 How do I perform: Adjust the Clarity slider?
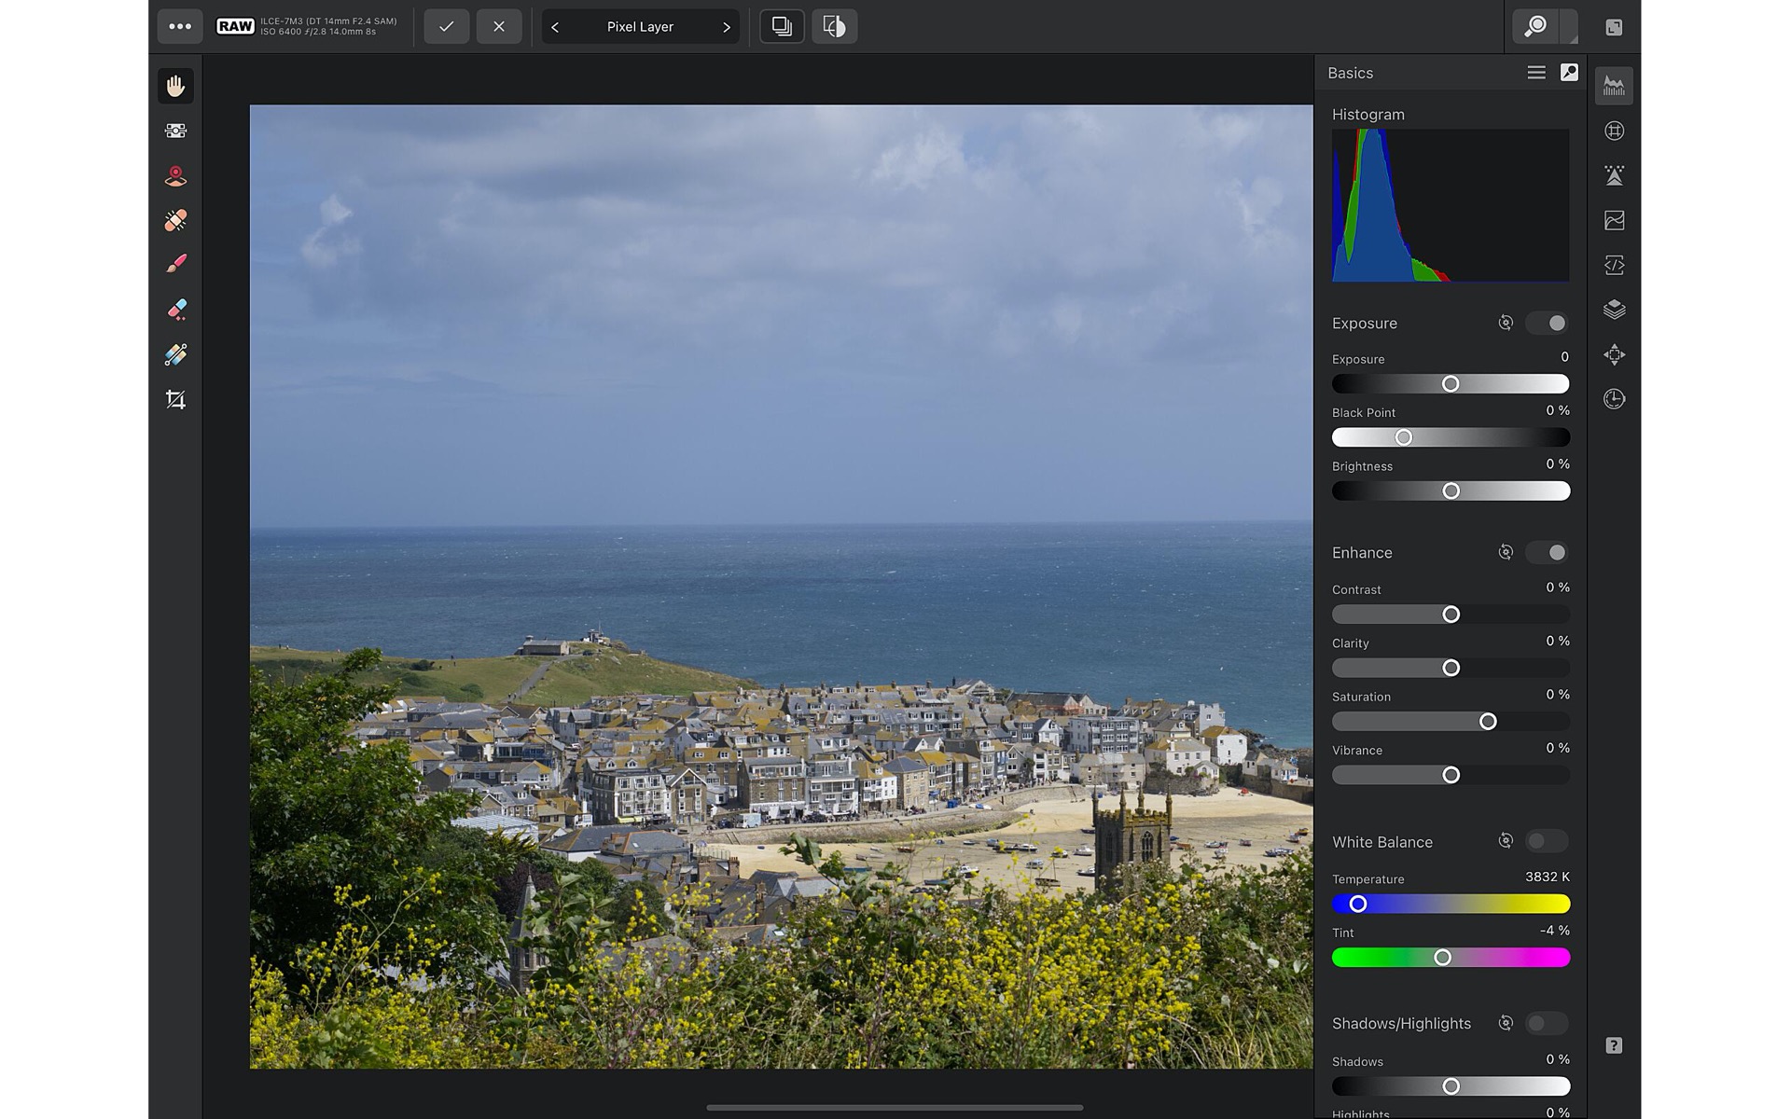coord(1451,668)
